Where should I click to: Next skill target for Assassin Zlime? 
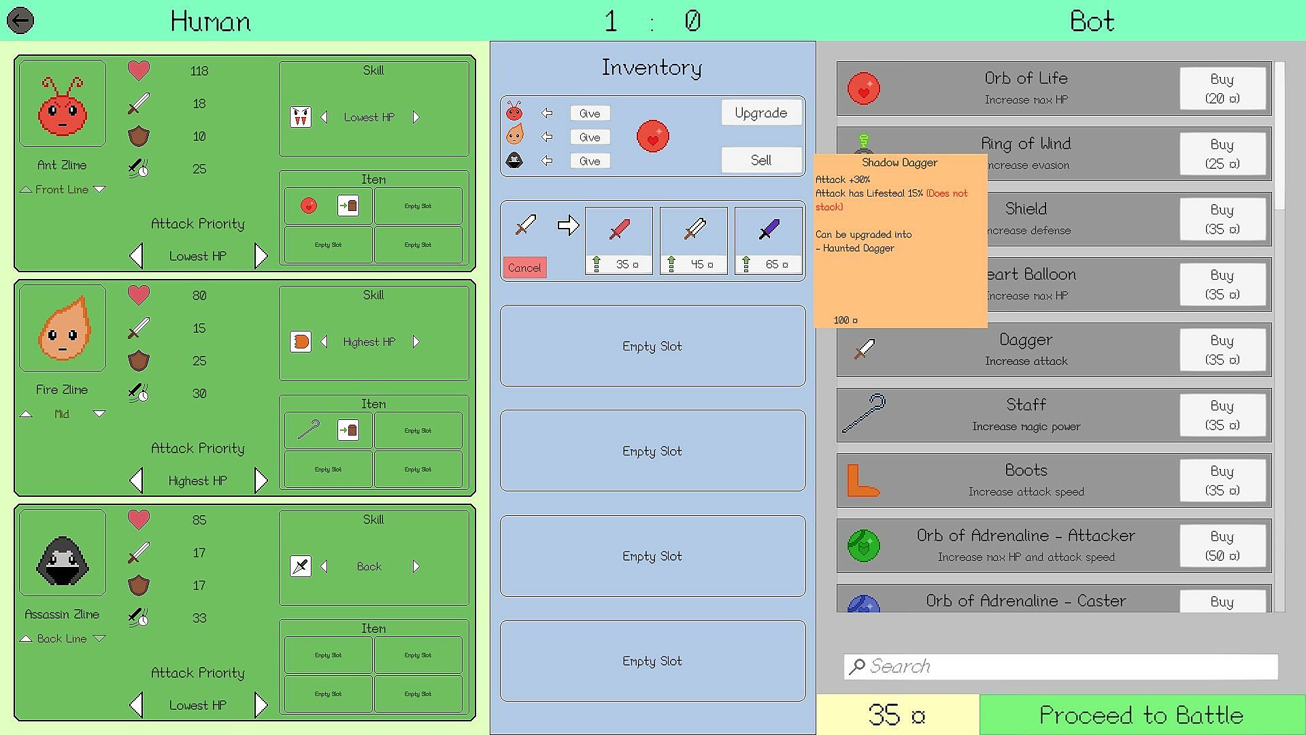[x=416, y=566]
